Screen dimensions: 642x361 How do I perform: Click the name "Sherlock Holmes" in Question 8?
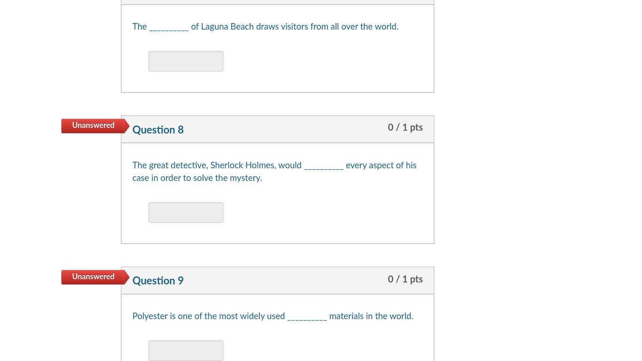click(x=243, y=165)
